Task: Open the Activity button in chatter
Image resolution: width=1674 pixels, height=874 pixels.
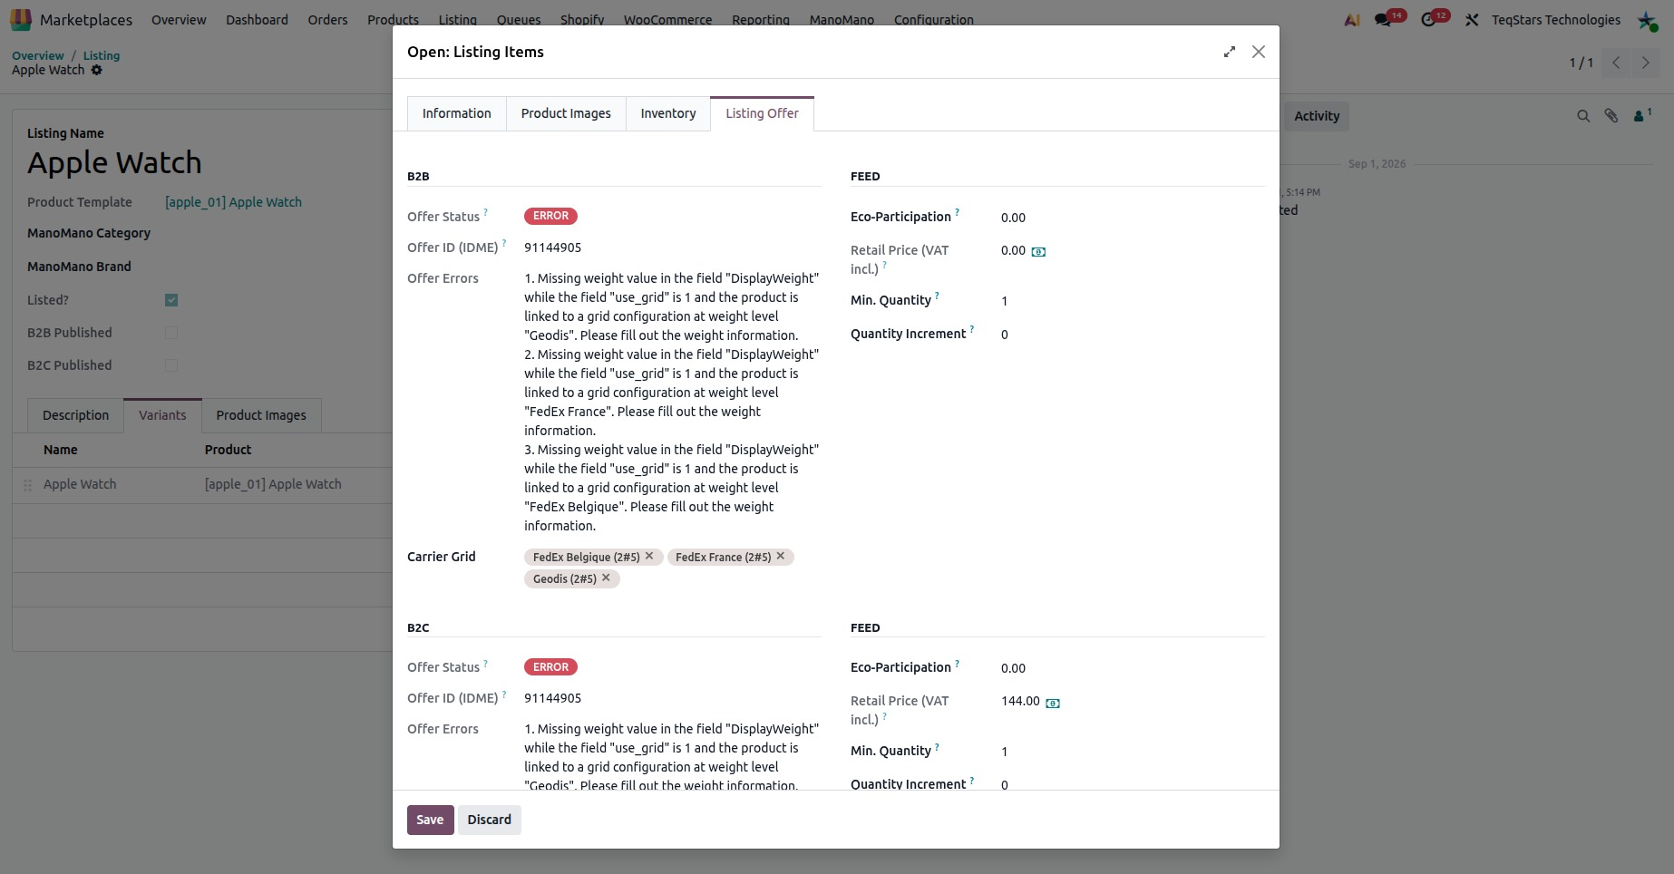Action: coord(1316,116)
